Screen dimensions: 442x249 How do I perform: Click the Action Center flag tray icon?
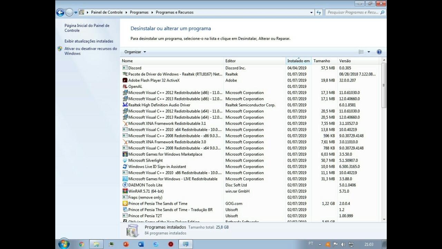point(335,244)
